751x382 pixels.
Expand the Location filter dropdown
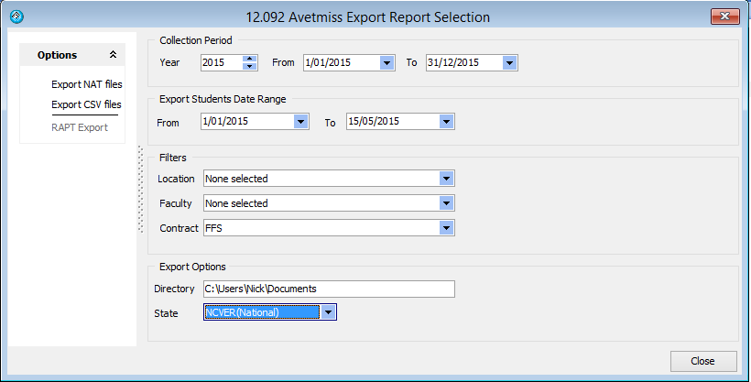tap(446, 179)
